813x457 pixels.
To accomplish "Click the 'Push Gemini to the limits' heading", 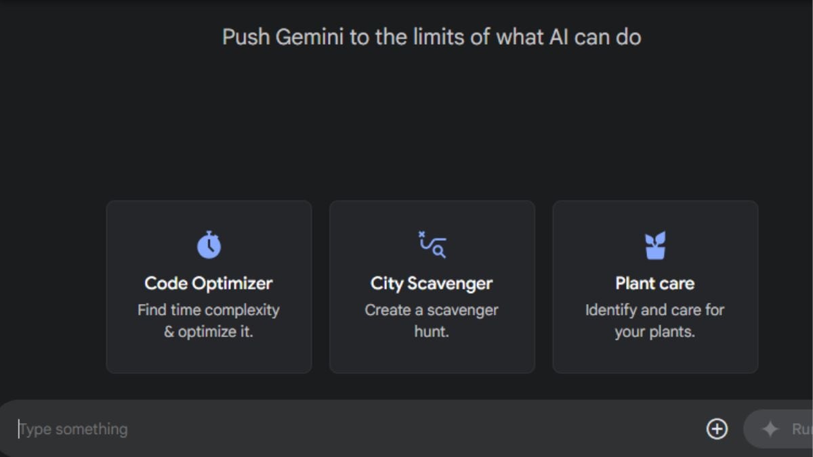I will click(432, 37).
